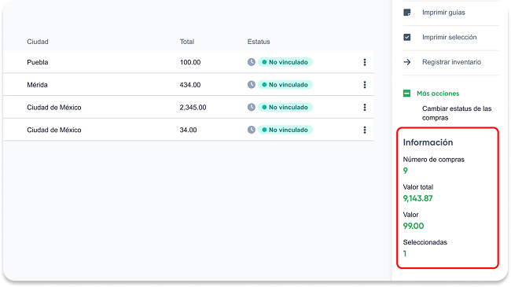The width and height of the screenshot is (511, 287).
Task: Click the 34.00 total value
Action: coord(188,130)
